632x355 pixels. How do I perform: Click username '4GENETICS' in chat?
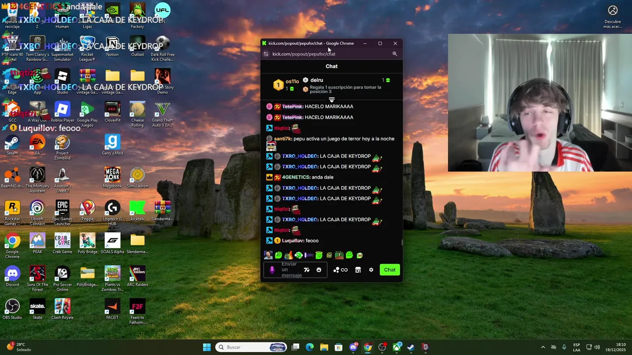pos(296,177)
